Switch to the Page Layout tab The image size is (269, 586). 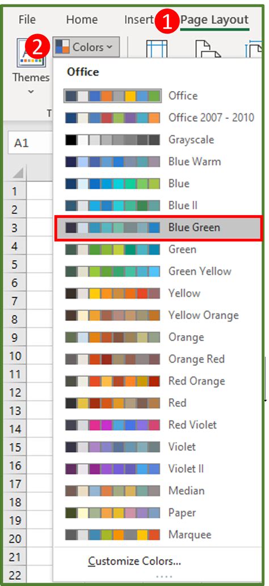point(215,19)
